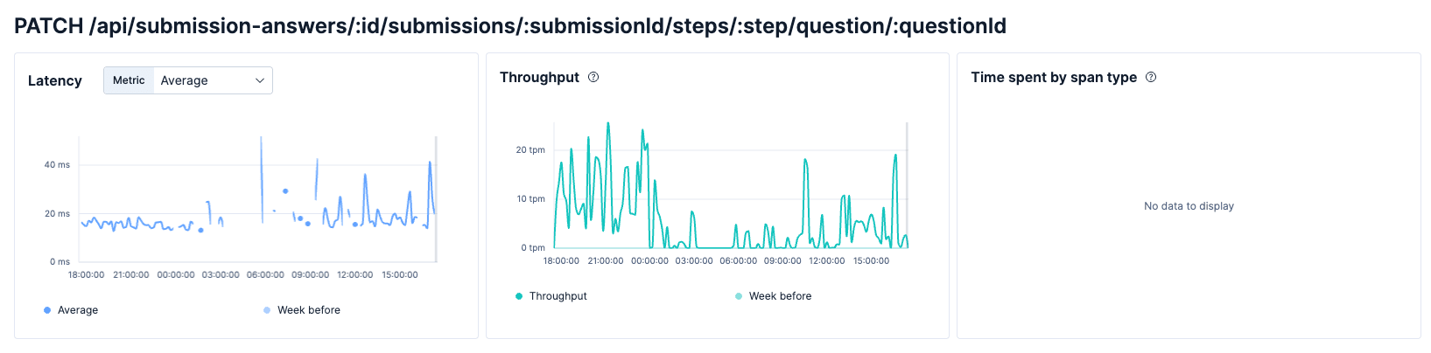The image size is (1431, 353).
Task: Toggle the Week before label in Throughput legend
Action: click(x=780, y=296)
